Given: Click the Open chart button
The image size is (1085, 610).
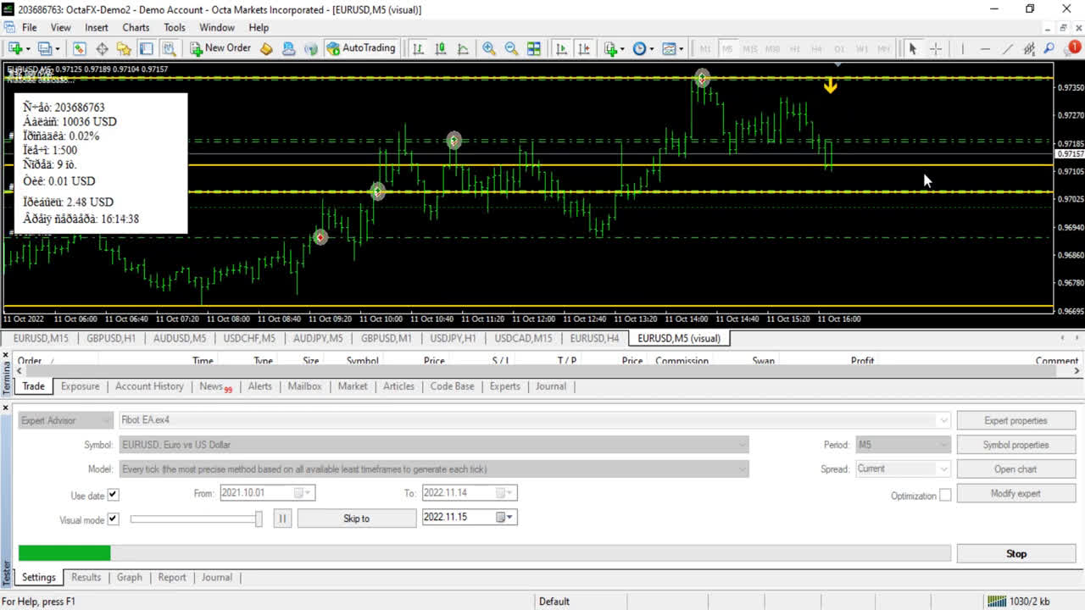Looking at the screenshot, I should tap(1015, 469).
